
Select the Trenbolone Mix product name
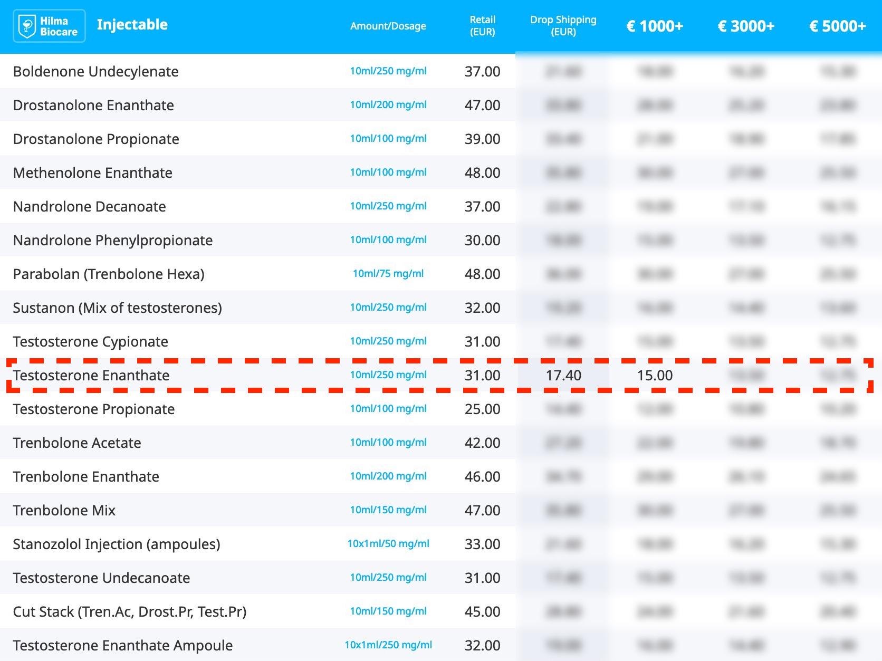click(64, 510)
